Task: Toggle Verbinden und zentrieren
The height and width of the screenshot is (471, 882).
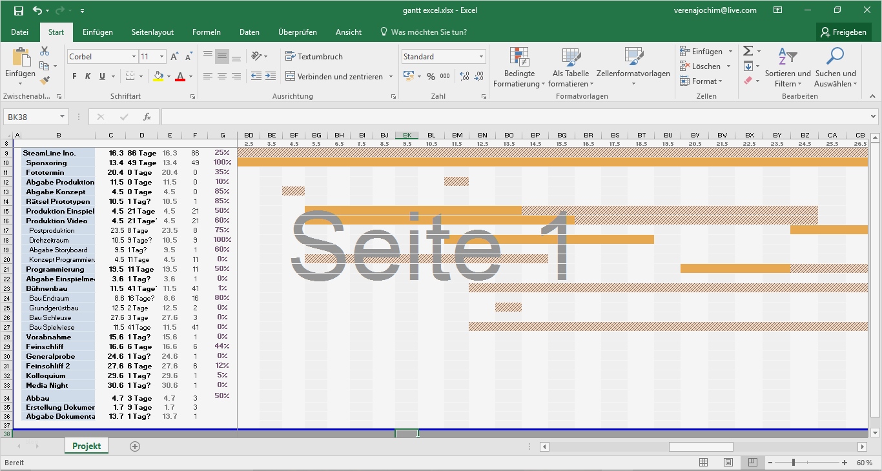Action: coord(335,76)
